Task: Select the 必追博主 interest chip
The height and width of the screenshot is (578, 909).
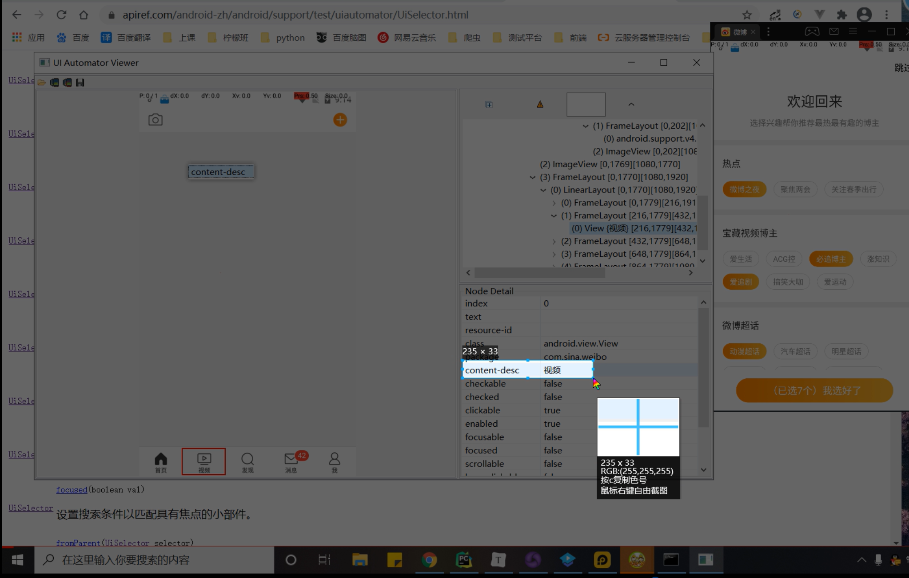Action: [x=831, y=259]
